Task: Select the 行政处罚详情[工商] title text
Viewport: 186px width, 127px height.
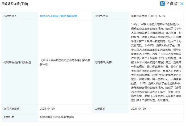Action: 15,4
